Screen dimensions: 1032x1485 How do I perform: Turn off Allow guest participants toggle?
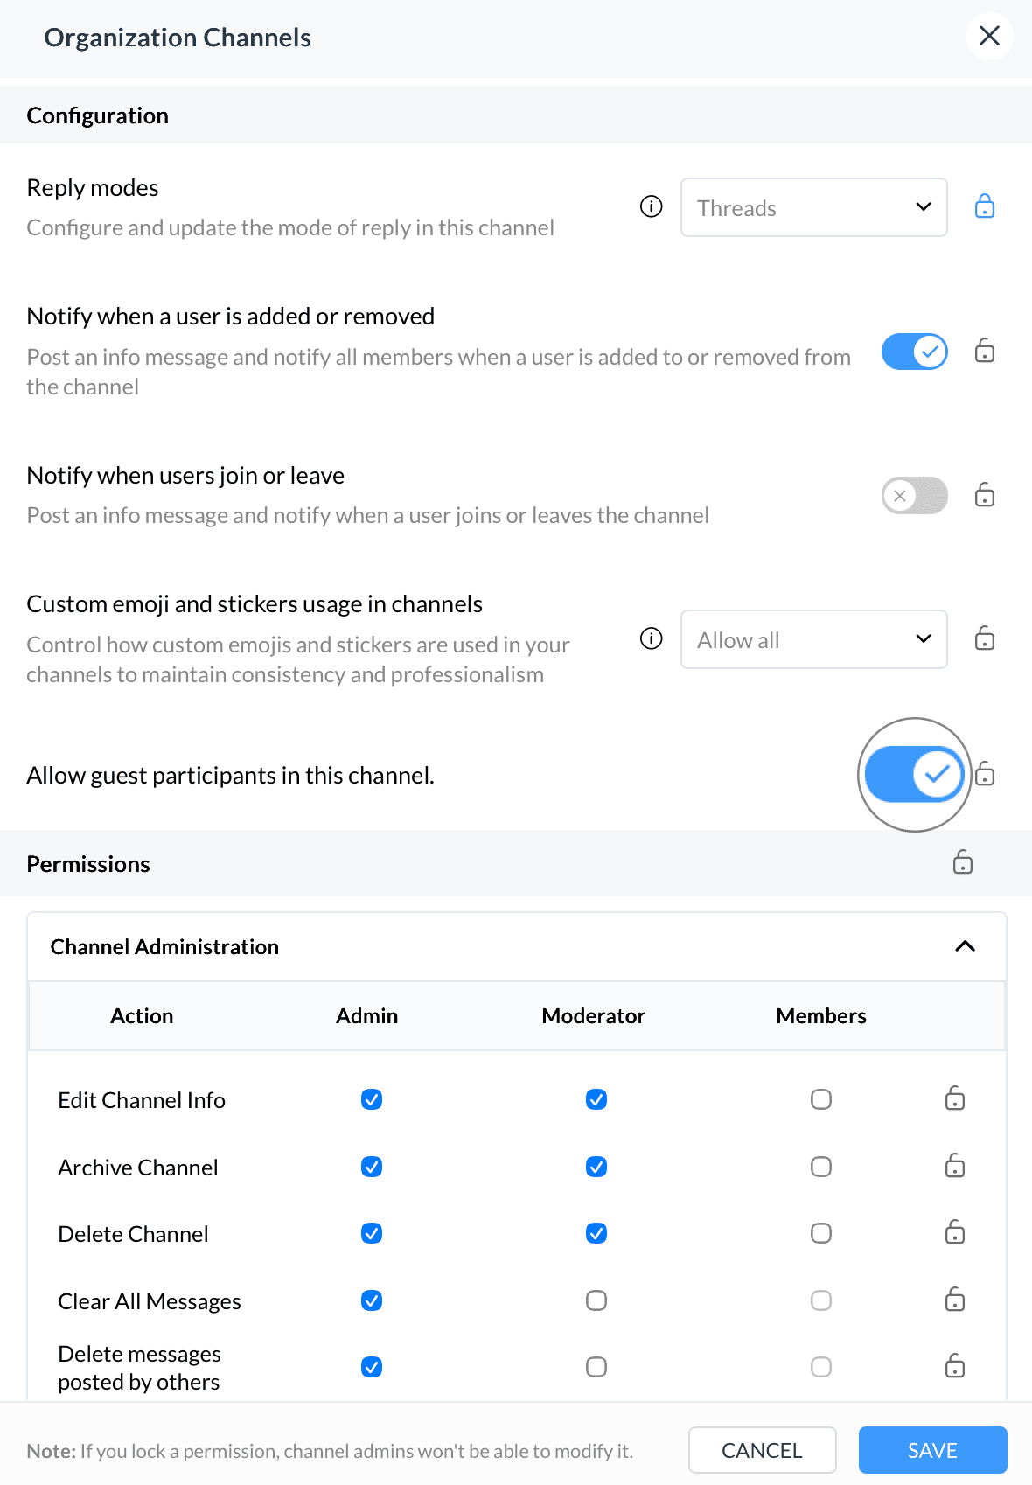pyautogui.click(x=915, y=774)
